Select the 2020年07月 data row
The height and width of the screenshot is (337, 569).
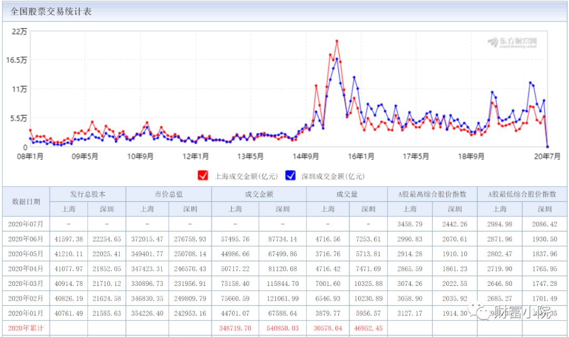coord(25,223)
